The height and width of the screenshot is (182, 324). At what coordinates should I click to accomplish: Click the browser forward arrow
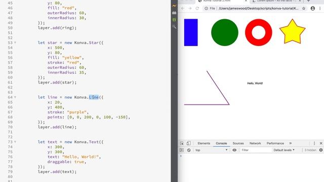190,9
